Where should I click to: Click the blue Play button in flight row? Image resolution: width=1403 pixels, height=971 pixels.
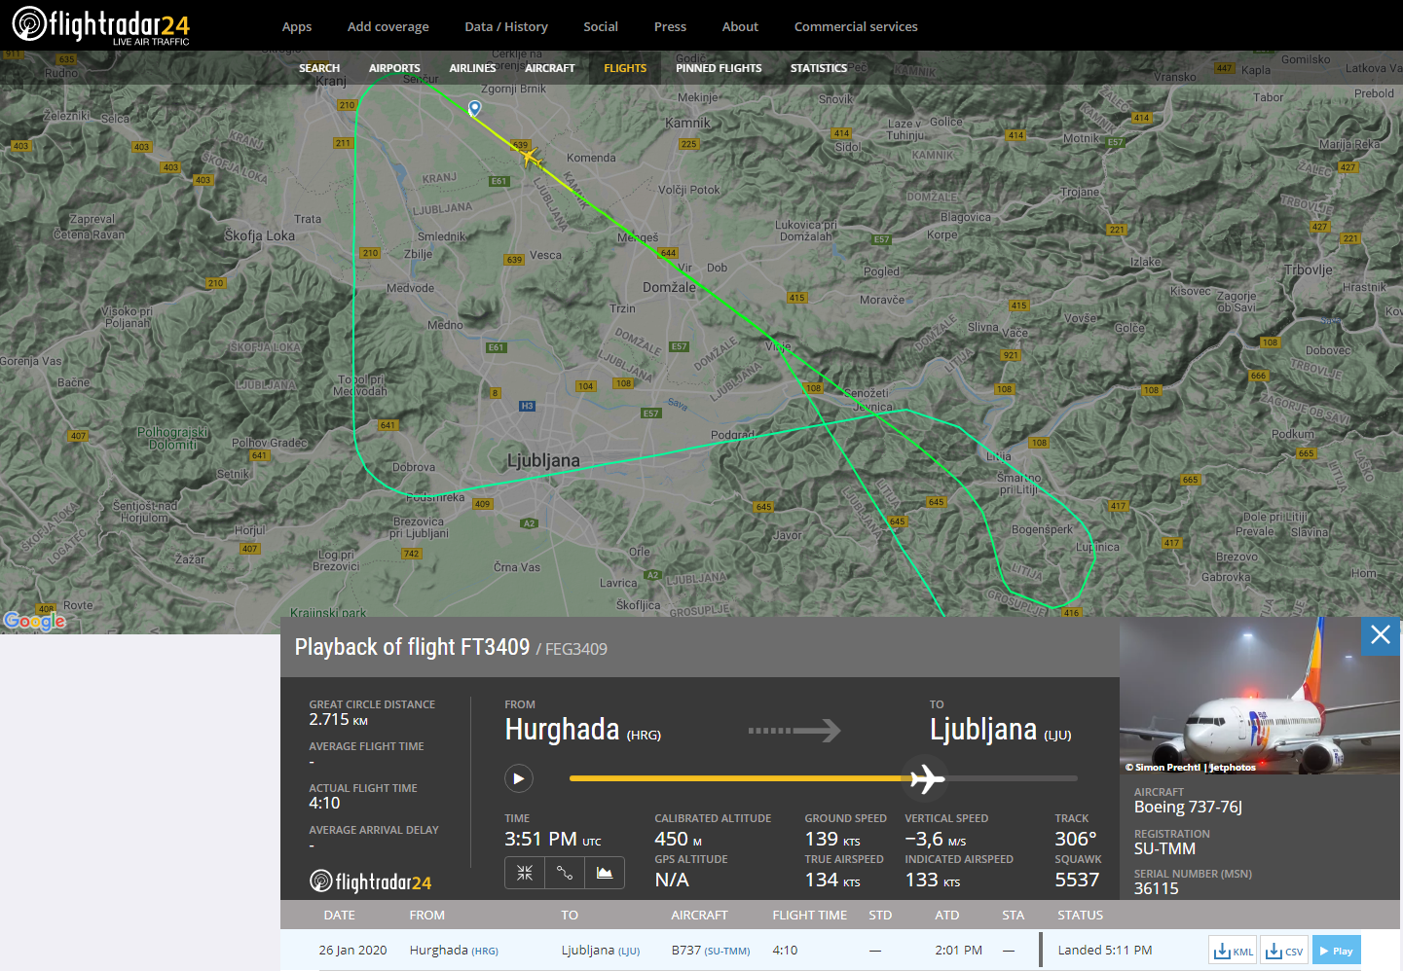tap(1336, 951)
